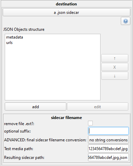
Task: Click into the Test media path field
Action: [108, 149]
